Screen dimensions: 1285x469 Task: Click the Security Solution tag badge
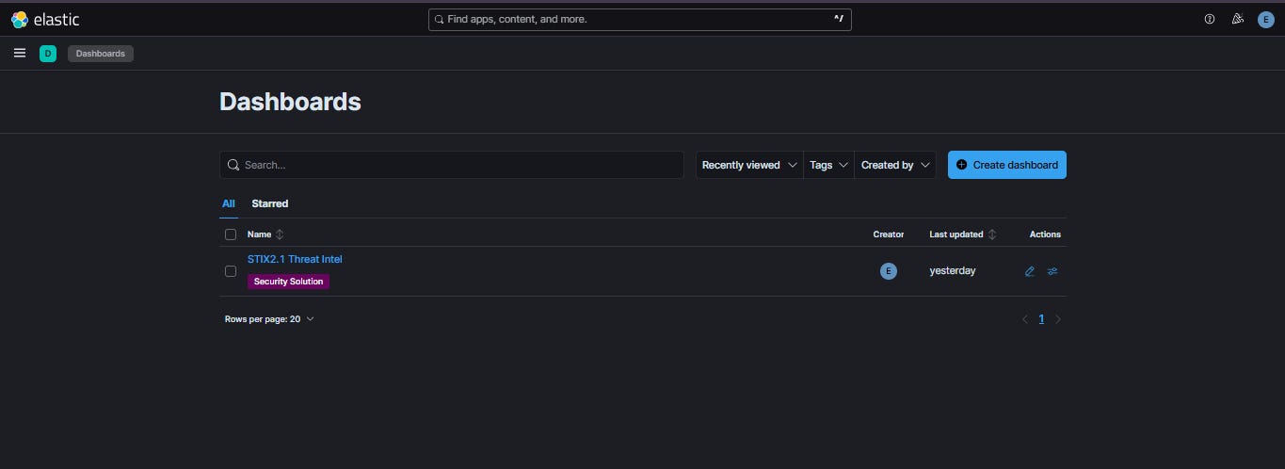point(288,282)
